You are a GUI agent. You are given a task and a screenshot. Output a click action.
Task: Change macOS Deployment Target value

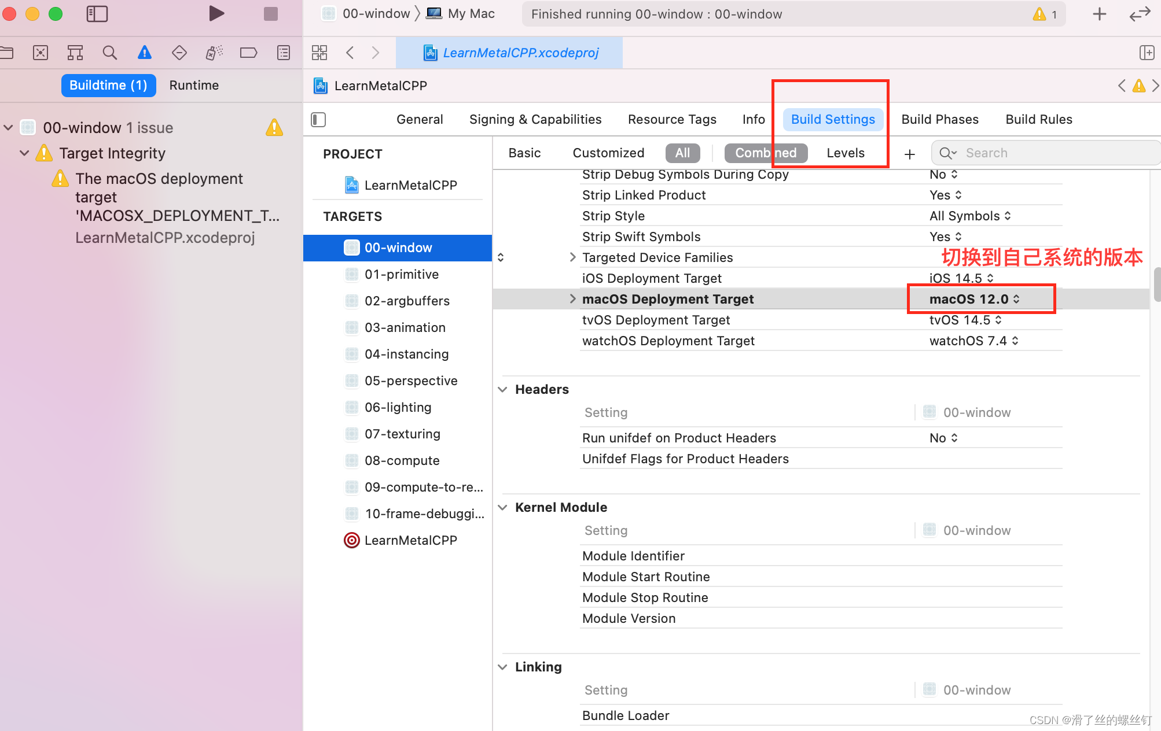[x=975, y=299]
